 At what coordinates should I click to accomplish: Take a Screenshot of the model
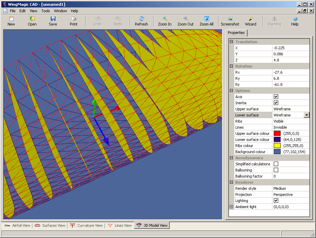tap(230, 19)
